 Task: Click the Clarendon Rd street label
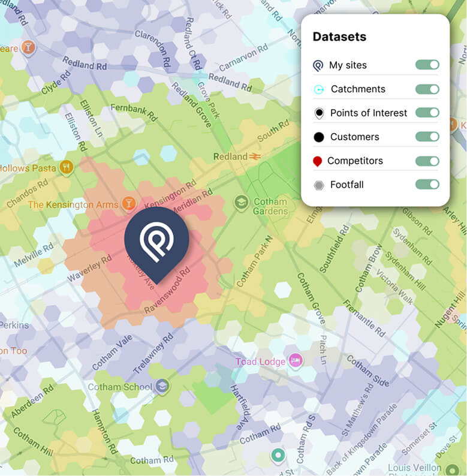coord(153,48)
